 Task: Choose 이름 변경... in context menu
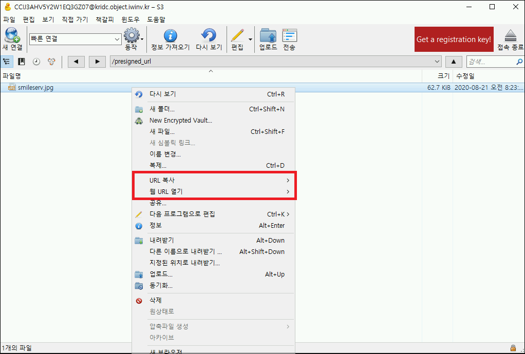[x=214, y=154]
